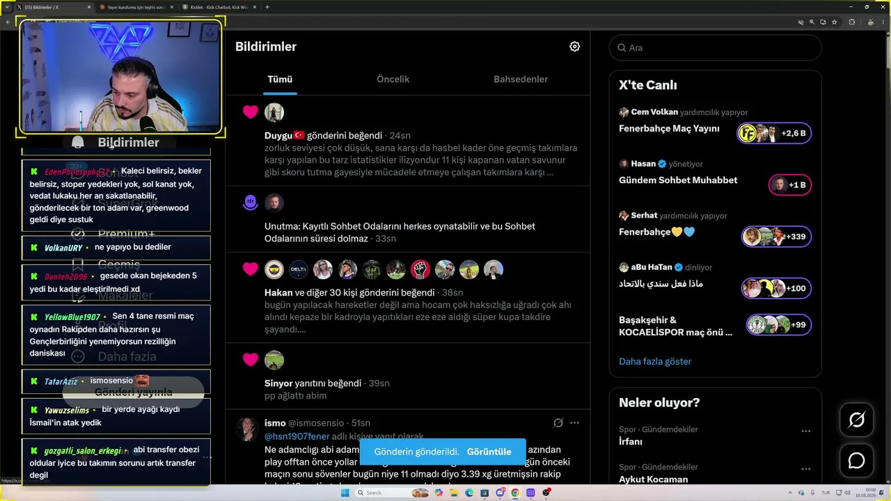Open the @hsn1907fener mention link
Screen dimensions: 891x501
[297, 436]
